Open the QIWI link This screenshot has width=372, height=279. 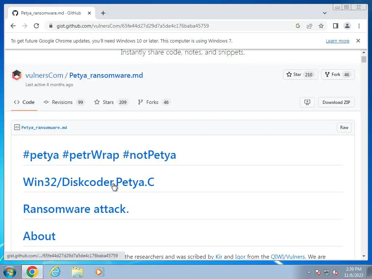coord(277,257)
